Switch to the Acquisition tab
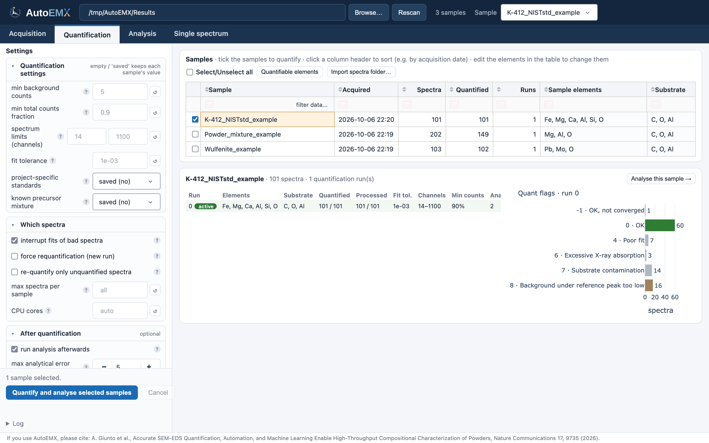Image resolution: width=709 pixels, height=443 pixels. [27, 33]
